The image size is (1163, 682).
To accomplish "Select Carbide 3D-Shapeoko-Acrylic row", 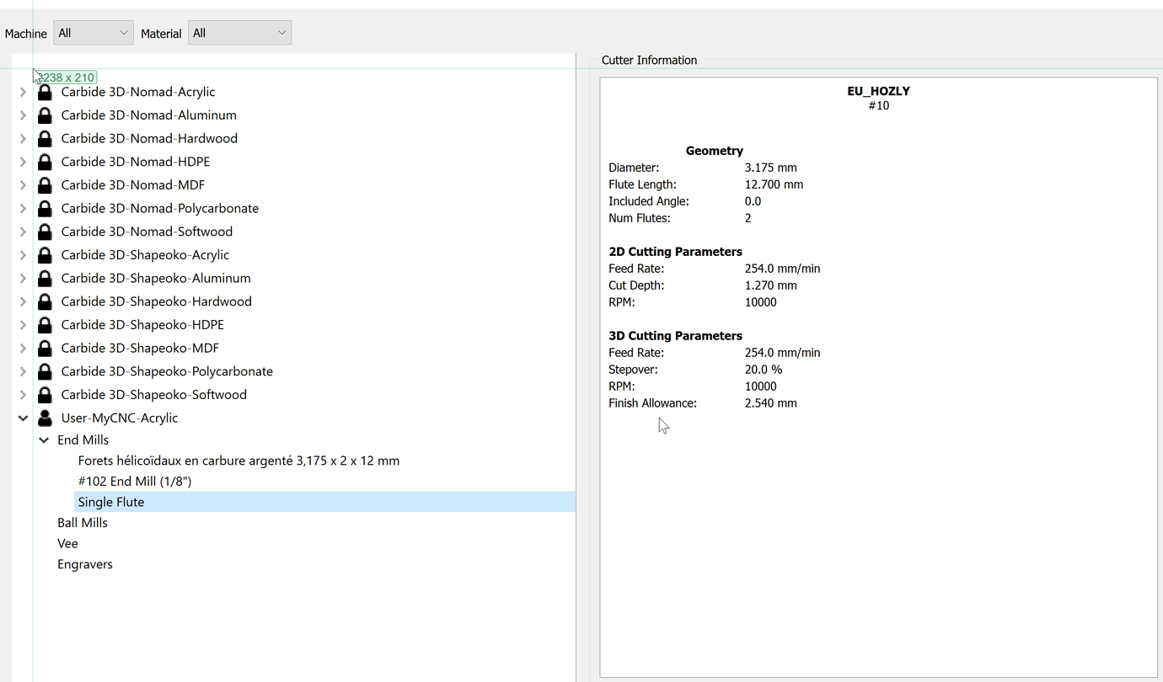I will pyautogui.click(x=145, y=255).
